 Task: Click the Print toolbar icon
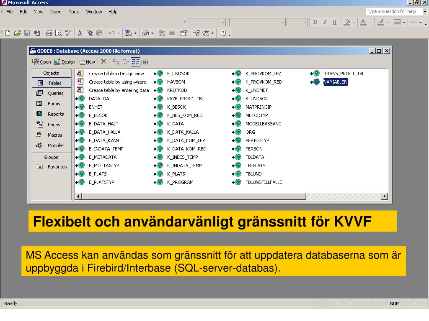click(x=49, y=33)
